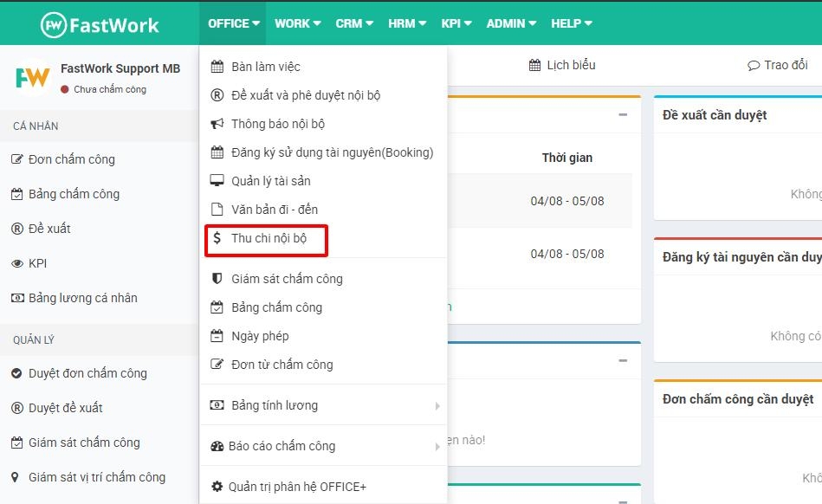Image resolution: width=822 pixels, height=504 pixels.
Task: Open Thông báo nội bộ via its megaphone icon
Action: tap(216, 123)
